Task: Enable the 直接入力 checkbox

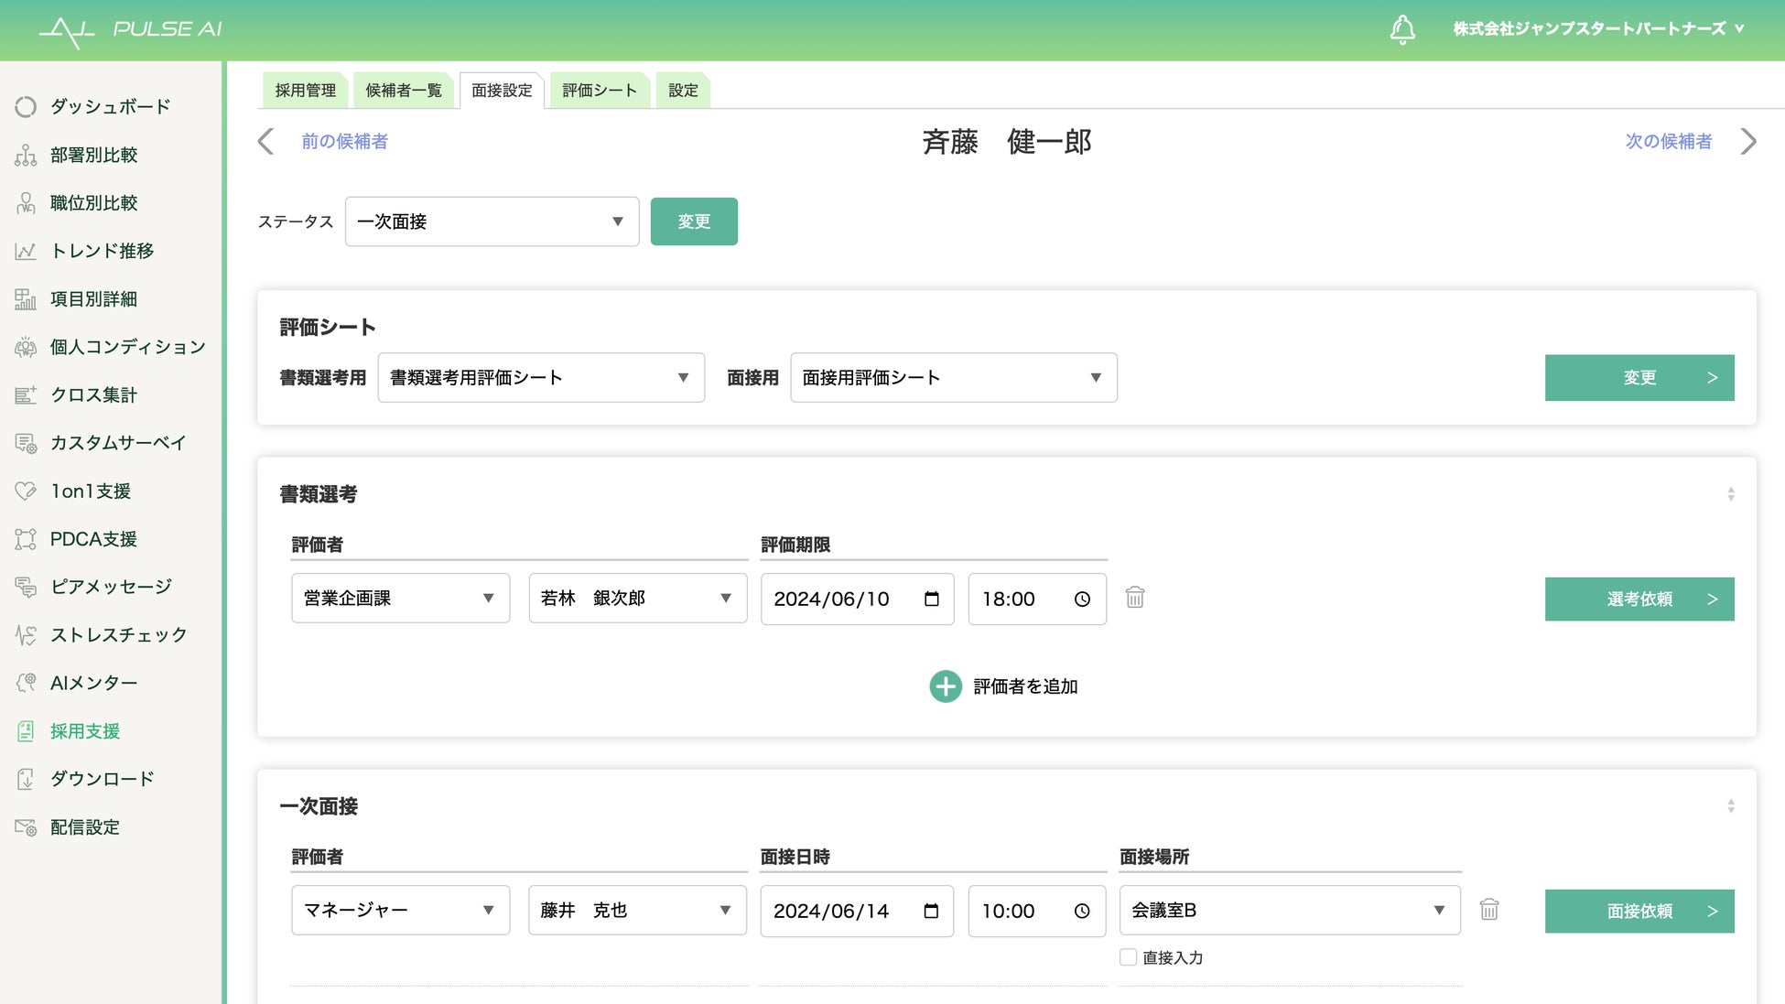Action: click(x=1128, y=957)
